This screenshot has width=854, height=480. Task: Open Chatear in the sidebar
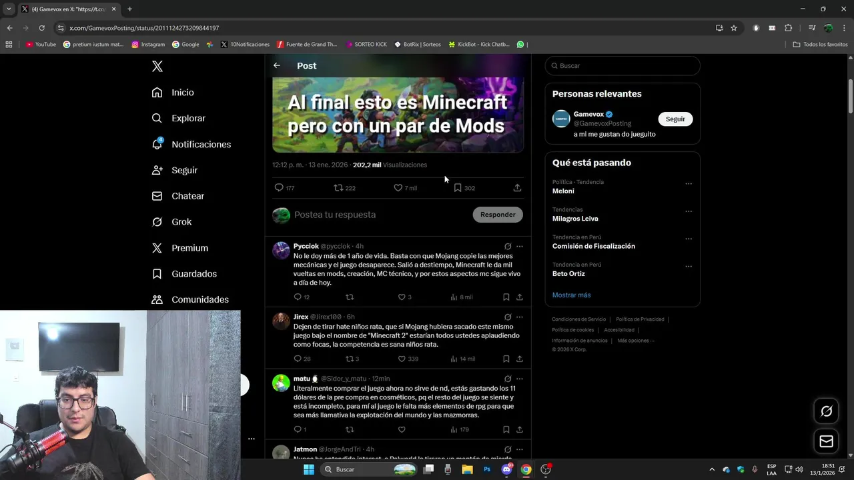click(x=177, y=196)
